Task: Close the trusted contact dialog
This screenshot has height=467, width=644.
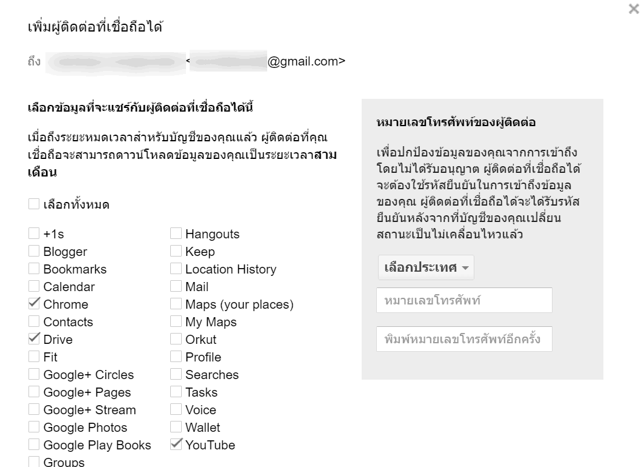Action: click(x=634, y=10)
